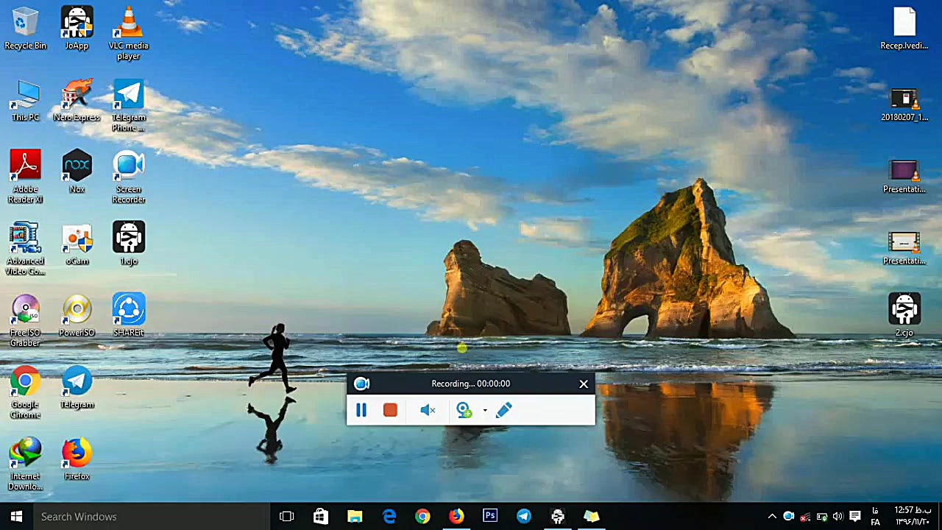Select the pencil annotation tool

[x=504, y=410]
